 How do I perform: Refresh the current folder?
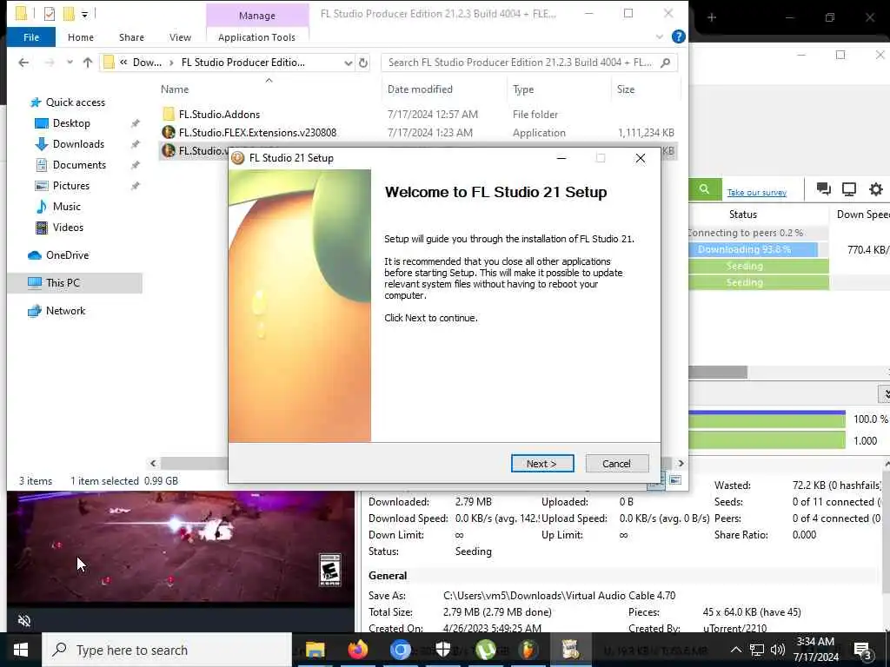point(363,63)
